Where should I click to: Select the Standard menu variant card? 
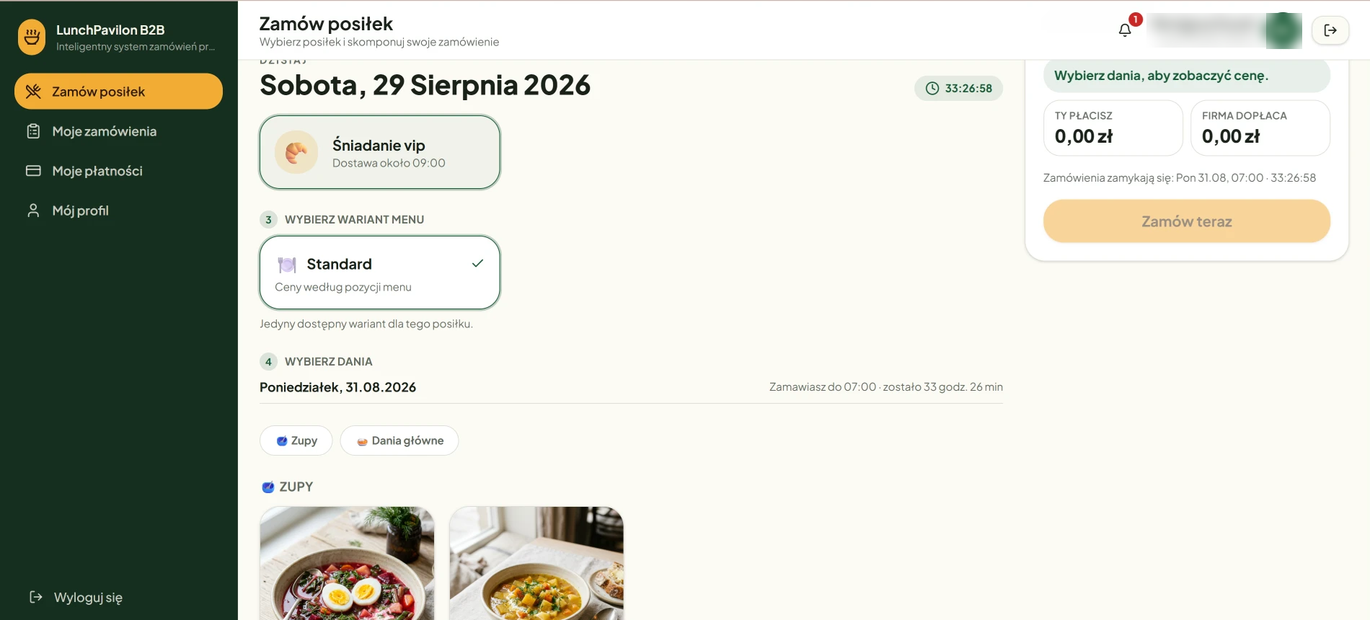[x=380, y=273]
